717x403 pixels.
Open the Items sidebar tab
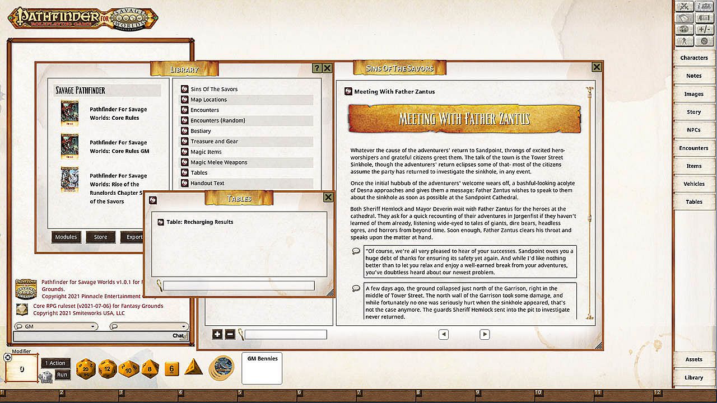(694, 166)
